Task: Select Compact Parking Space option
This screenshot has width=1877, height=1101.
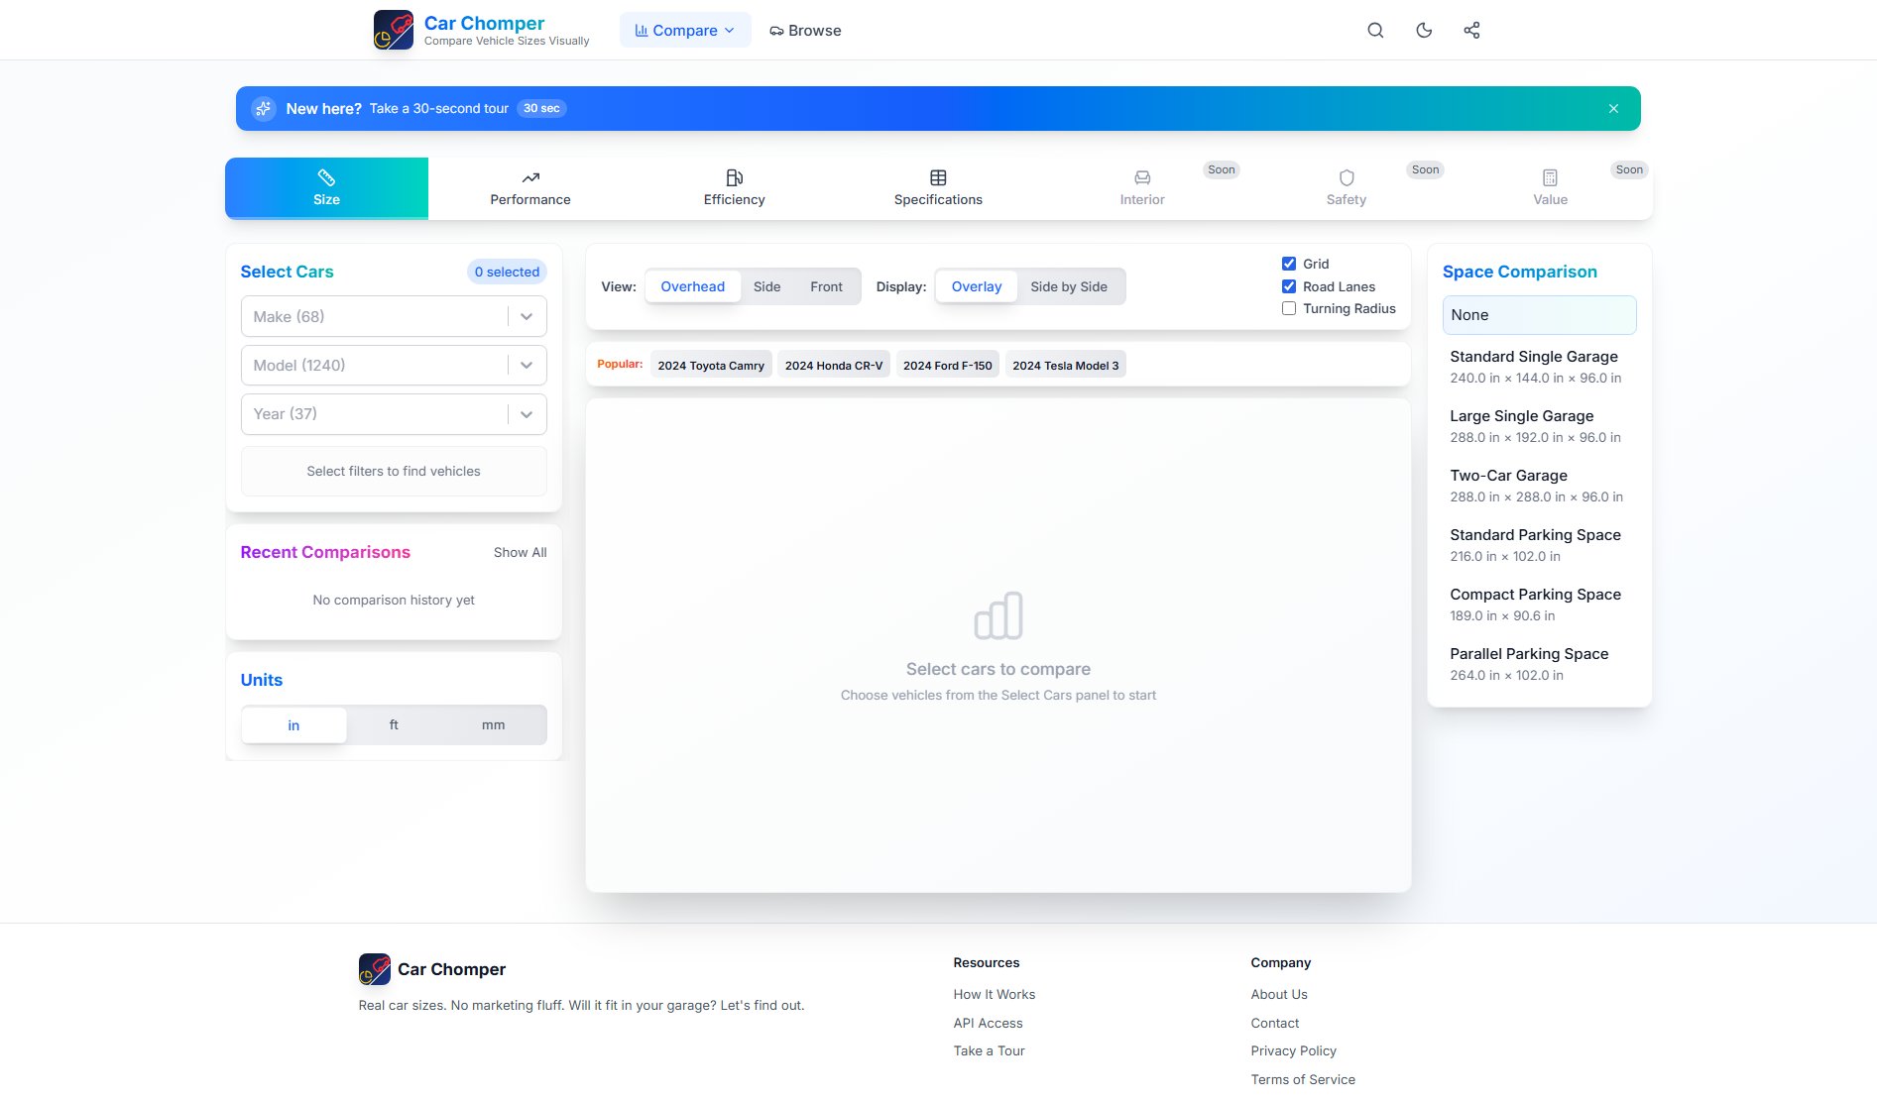Action: (x=1539, y=605)
